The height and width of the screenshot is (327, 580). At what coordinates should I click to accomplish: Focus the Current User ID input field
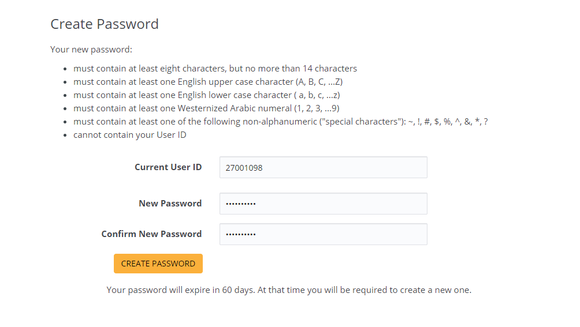(323, 168)
